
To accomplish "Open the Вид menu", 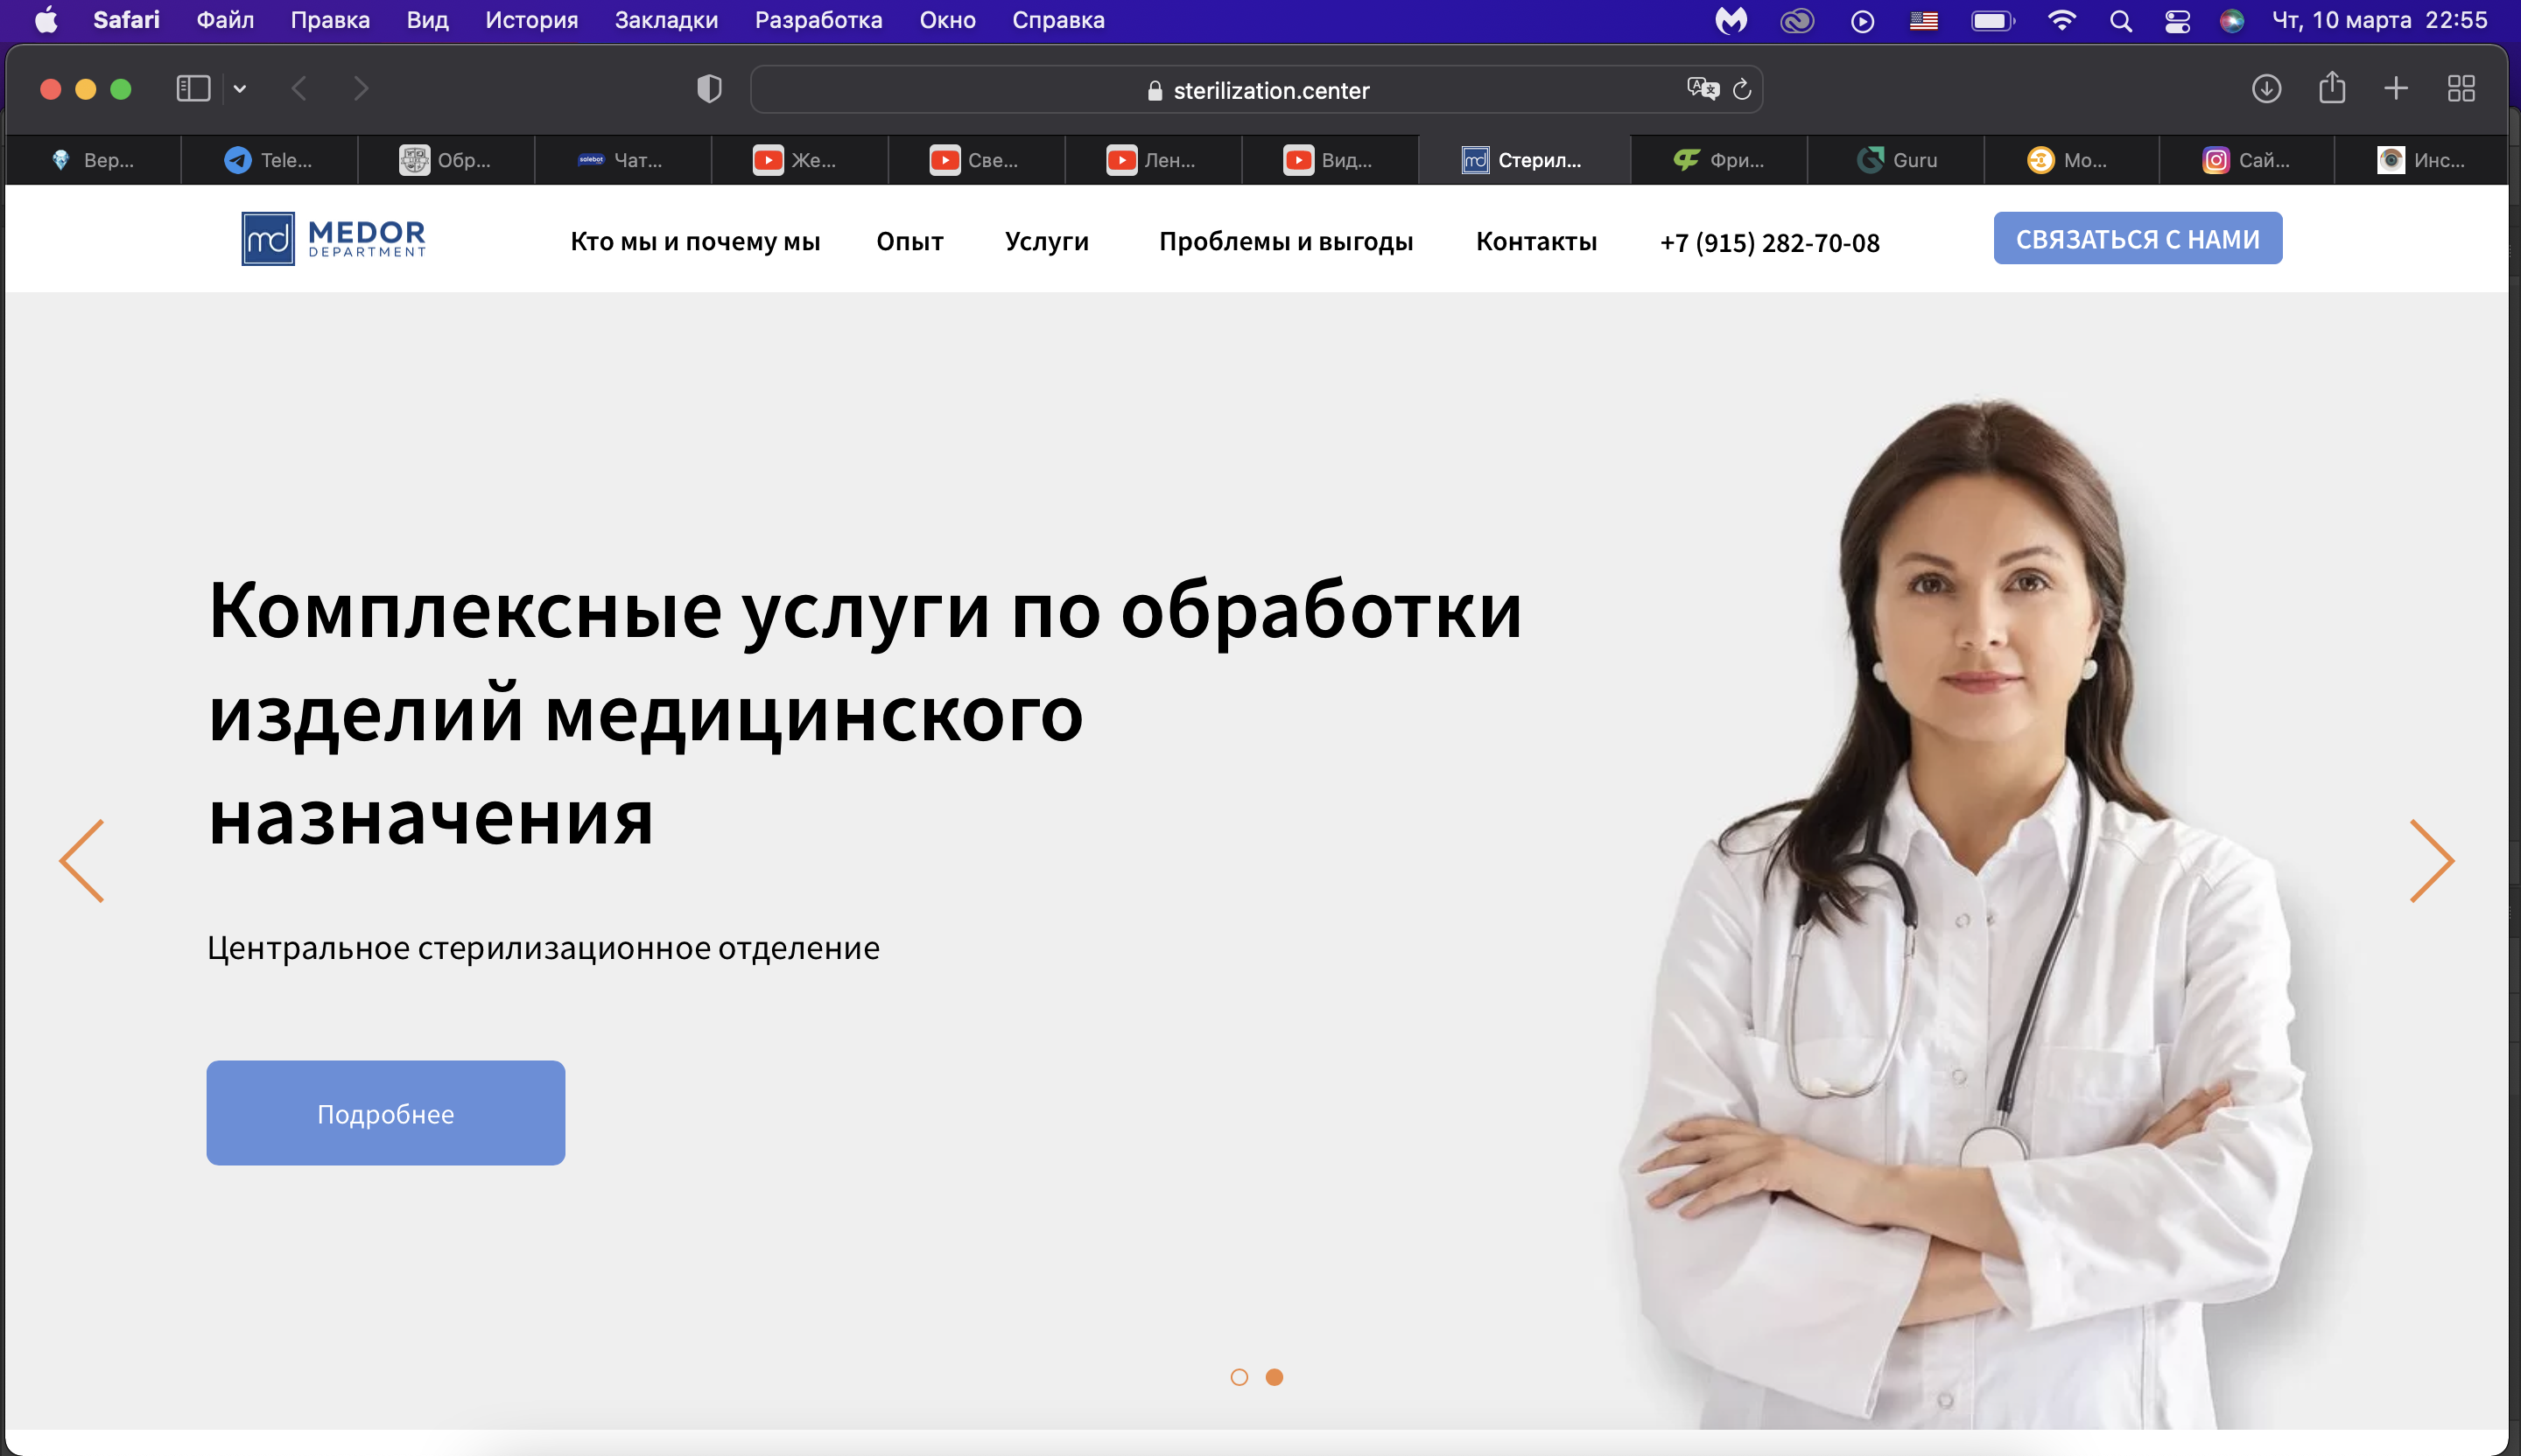I will 427,20.
